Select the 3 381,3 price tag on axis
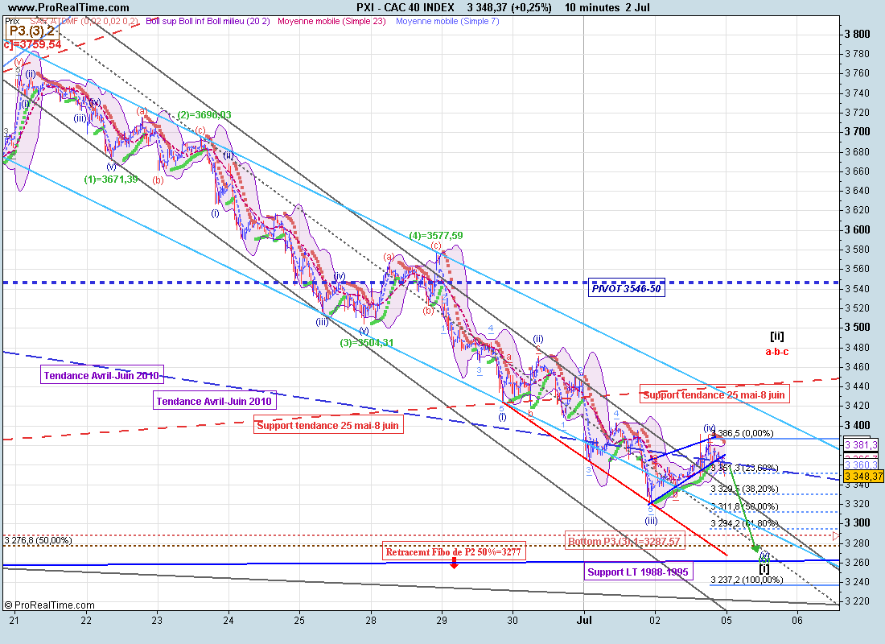The height and width of the screenshot is (644, 885). click(862, 444)
